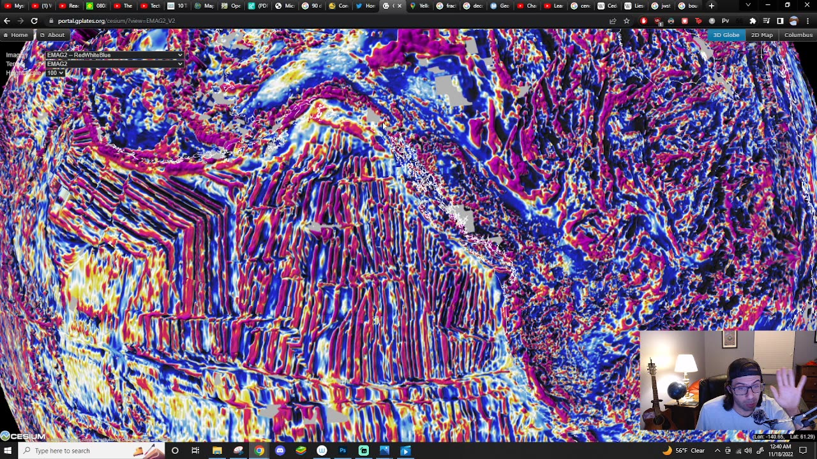Viewport: 817px width, 459px height.
Task: Open the Height scale 100 dropdown
Action: pos(55,73)
